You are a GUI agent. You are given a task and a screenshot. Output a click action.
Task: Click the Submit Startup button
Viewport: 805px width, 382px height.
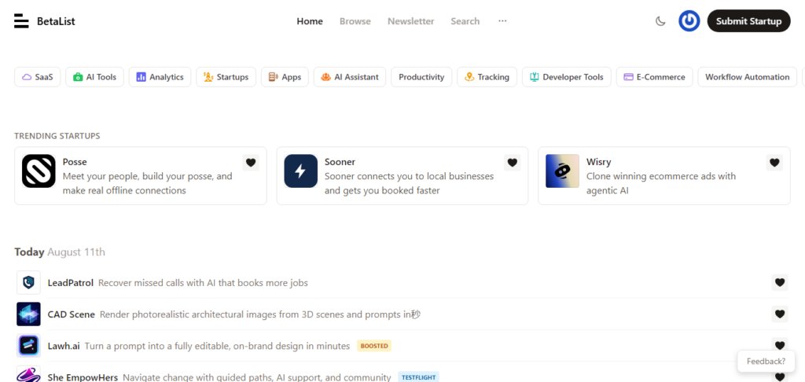(x=748, y=21)
